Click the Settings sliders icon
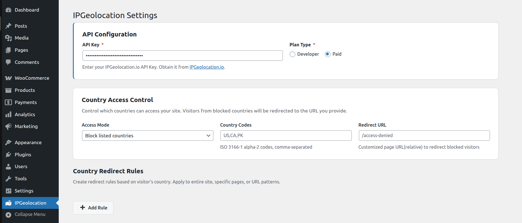522x223 pixels. pyautogui.click(x=8, y=191)
